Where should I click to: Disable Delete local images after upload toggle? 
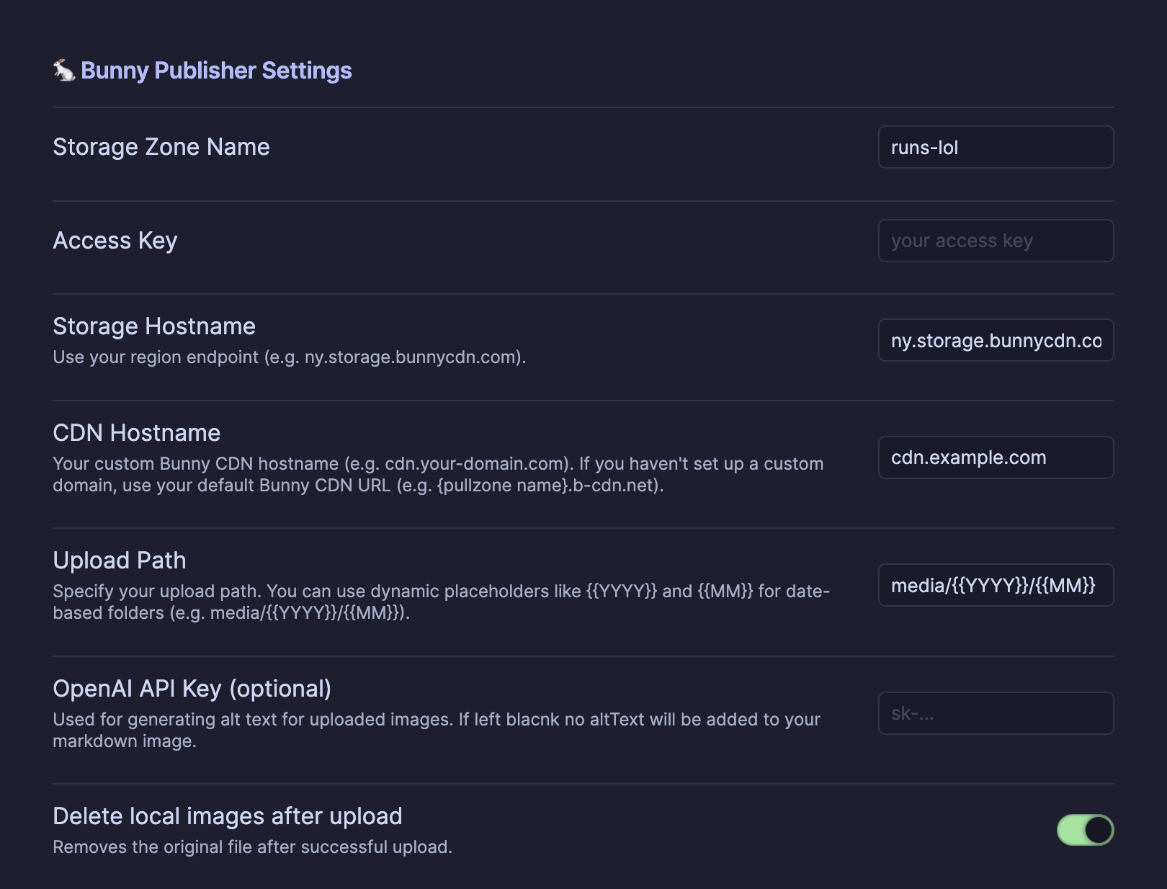pos(1085,830)
